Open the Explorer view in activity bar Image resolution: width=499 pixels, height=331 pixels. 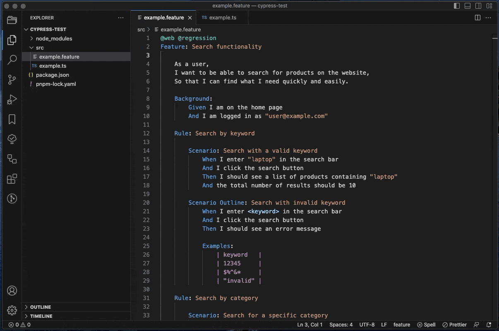(x=12, y=40)
